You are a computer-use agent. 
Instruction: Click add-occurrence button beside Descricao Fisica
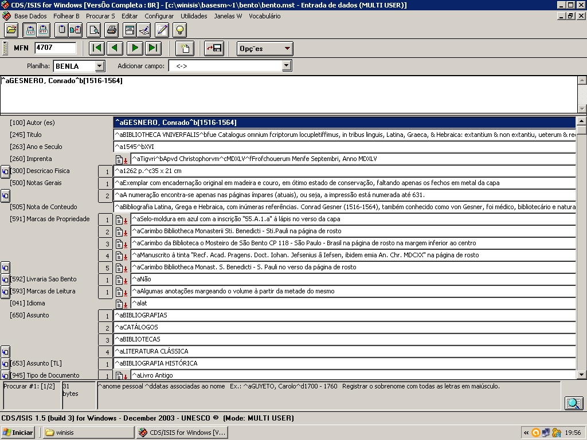pos(5,171)
